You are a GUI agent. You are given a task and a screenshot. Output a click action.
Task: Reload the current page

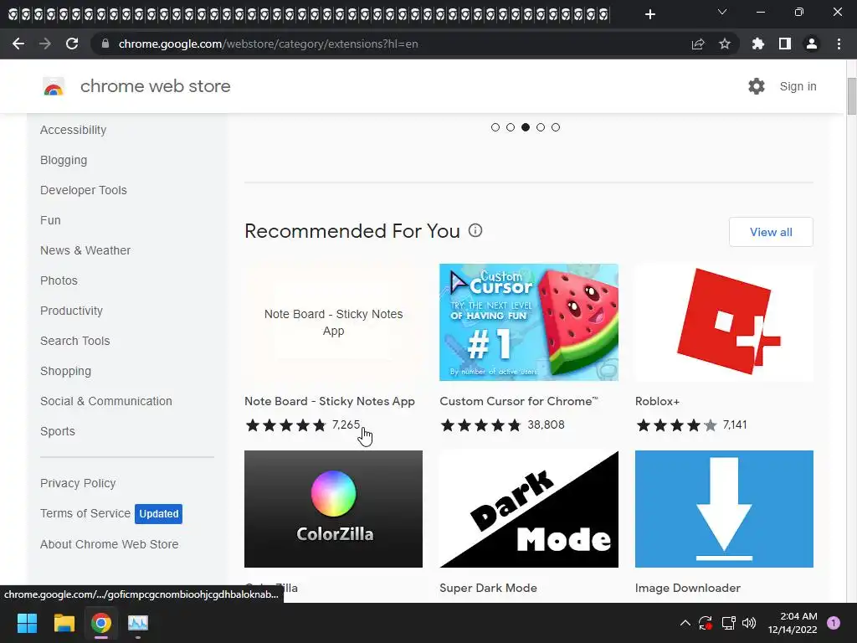tap(72, 44)
